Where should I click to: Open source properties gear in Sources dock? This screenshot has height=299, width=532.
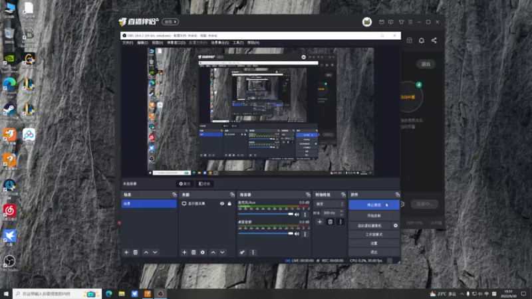click(203, 252)
